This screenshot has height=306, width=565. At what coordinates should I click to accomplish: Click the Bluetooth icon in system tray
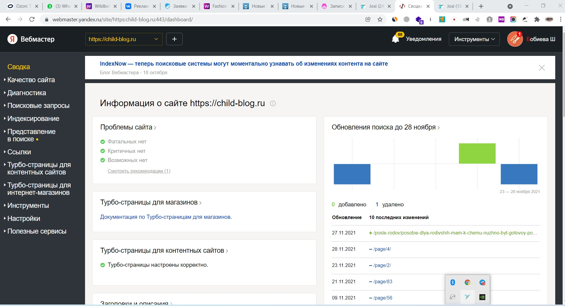(452, 282)
